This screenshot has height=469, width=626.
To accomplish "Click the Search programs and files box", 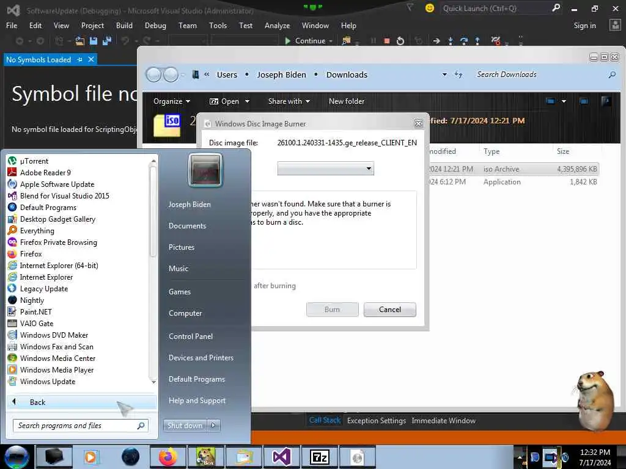I will click(x=81, y=426).
